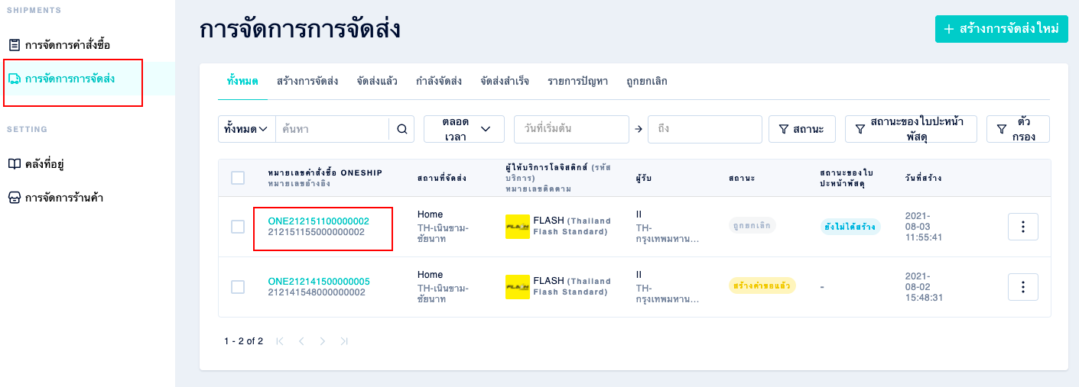Screen dimensions: 1079x387
Task: Switch to ถูกยกเลิก tab
Action: [x=647, y=81]
